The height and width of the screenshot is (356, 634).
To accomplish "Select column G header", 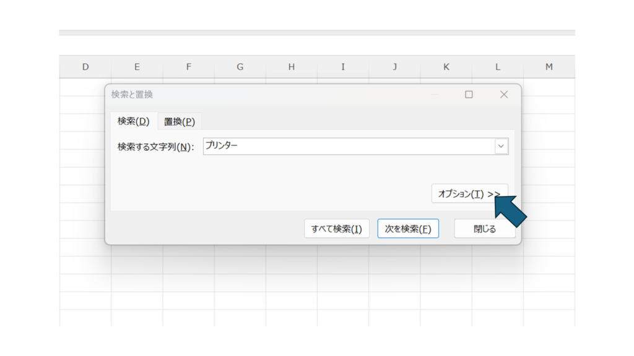I will pyautogui.click(x=240, y=67).
